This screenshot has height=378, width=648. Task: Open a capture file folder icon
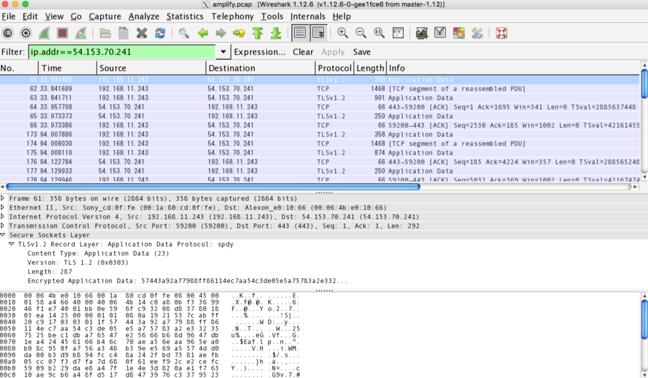tap(105, 33)
